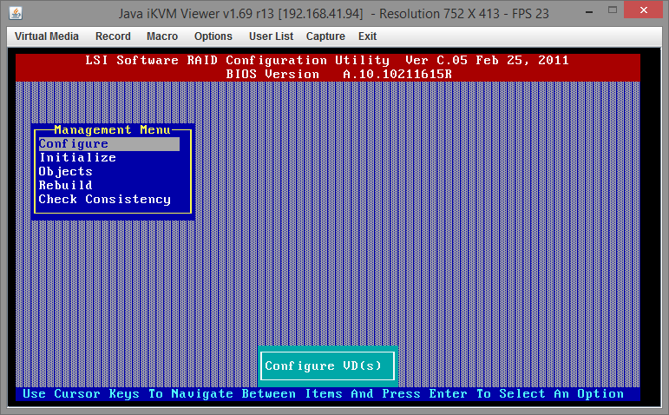Click the Configure VD(s) help box

click(327, 366)
